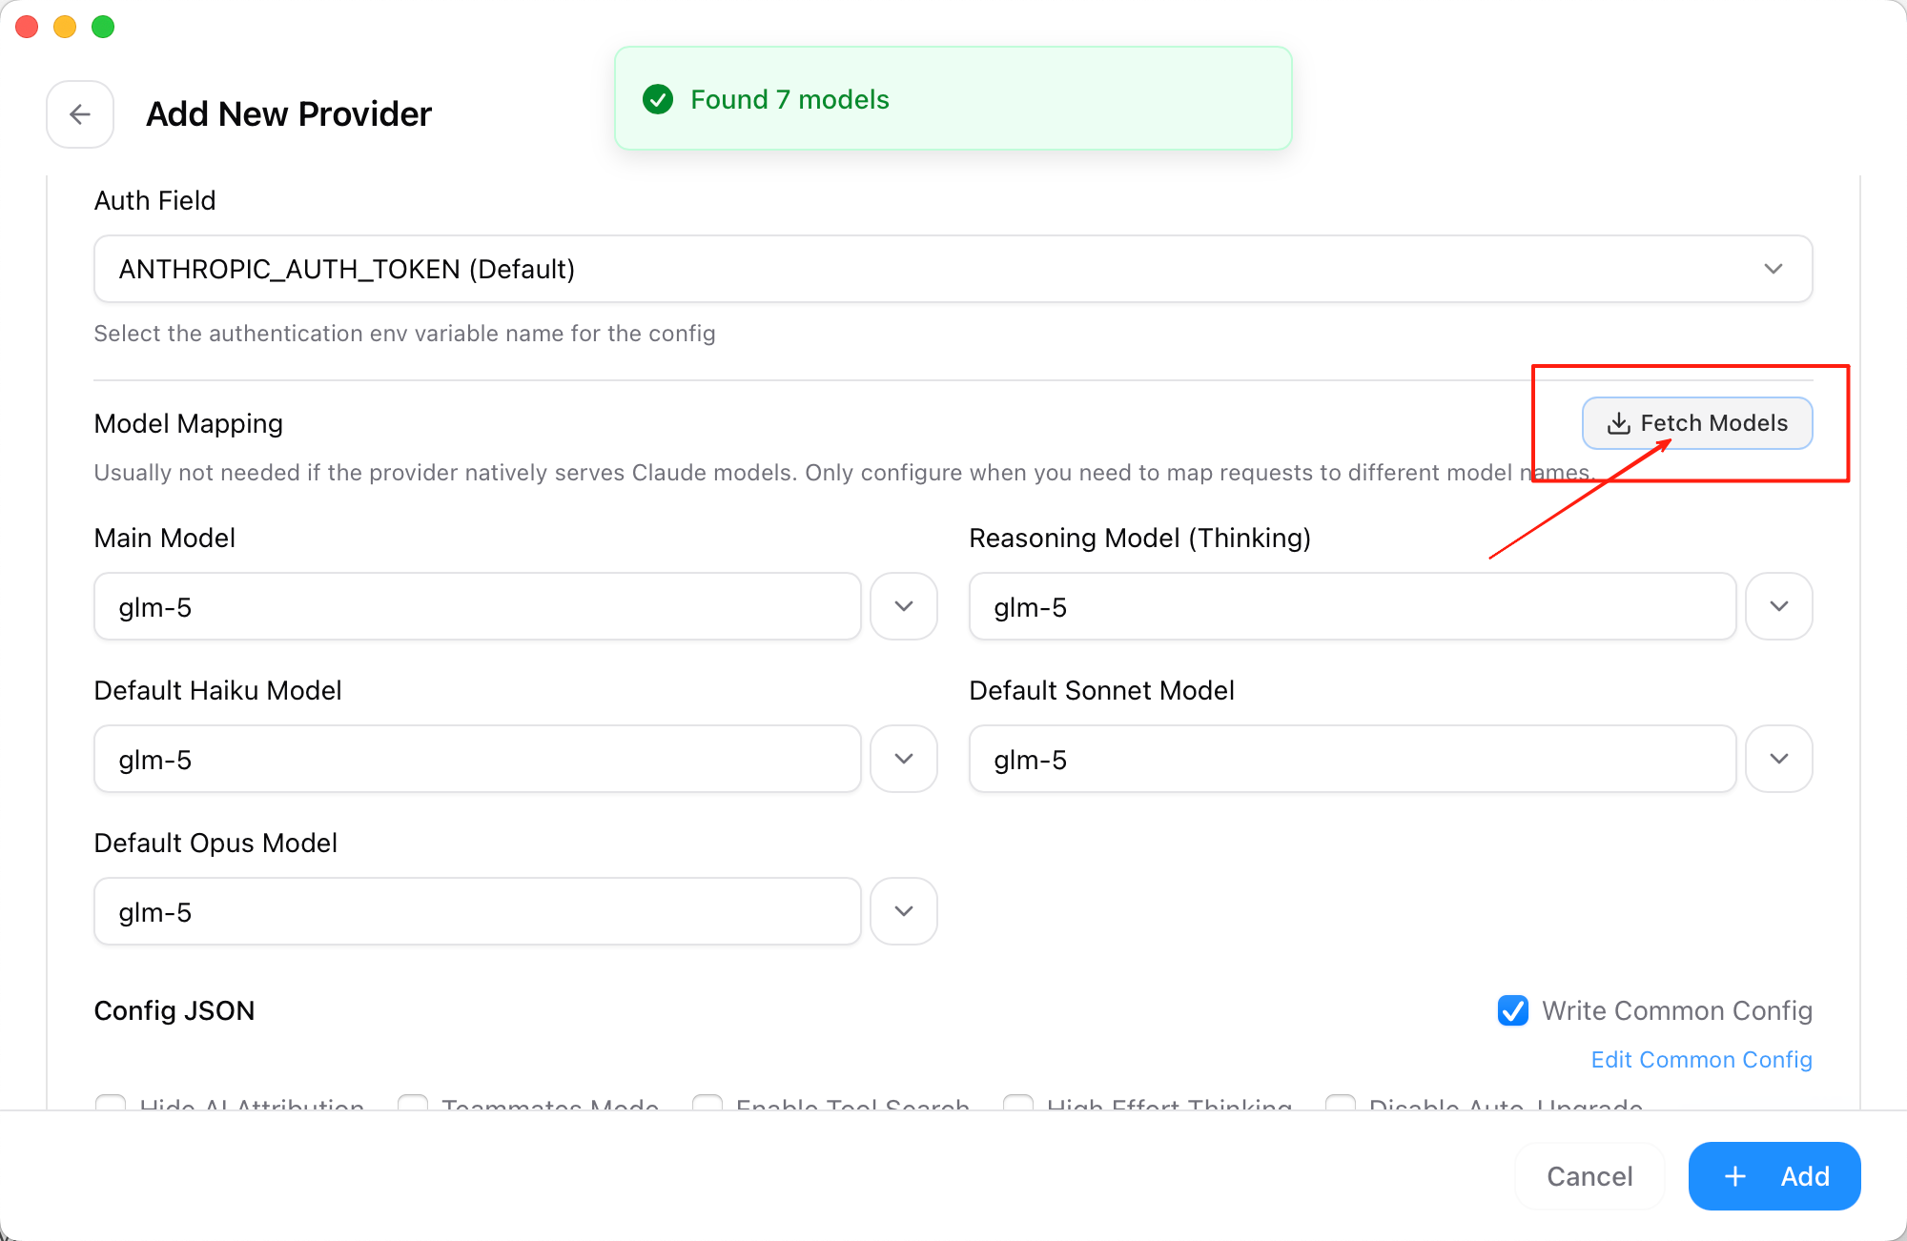Expand the Main Model chevron dropdown

pos(904,606)
